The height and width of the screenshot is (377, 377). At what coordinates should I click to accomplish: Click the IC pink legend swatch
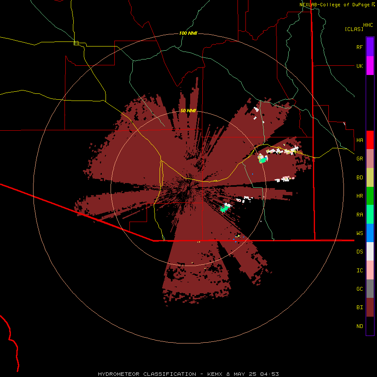[370, 270]
